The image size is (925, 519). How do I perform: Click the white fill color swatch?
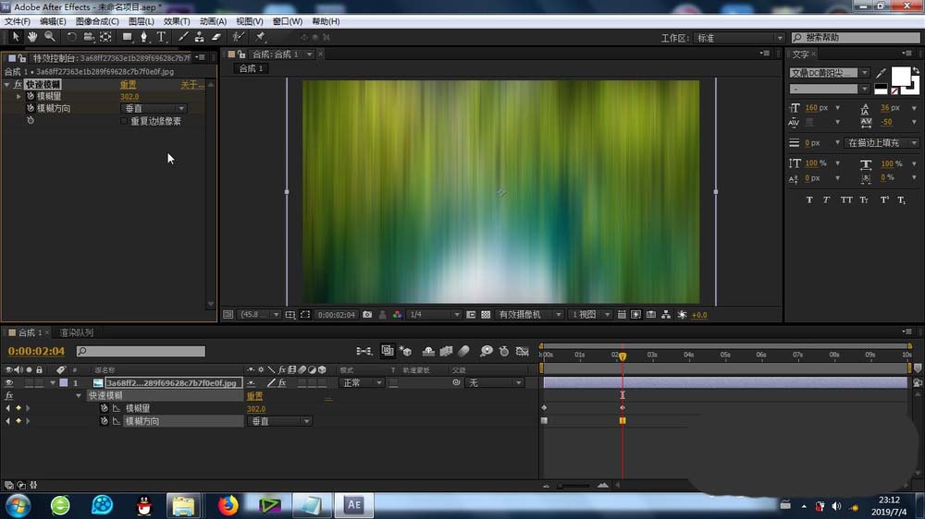coord(900,75)
